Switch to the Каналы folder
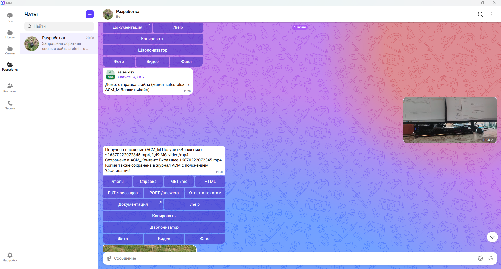The image size is (501, 269). click(x=10, y=50)
